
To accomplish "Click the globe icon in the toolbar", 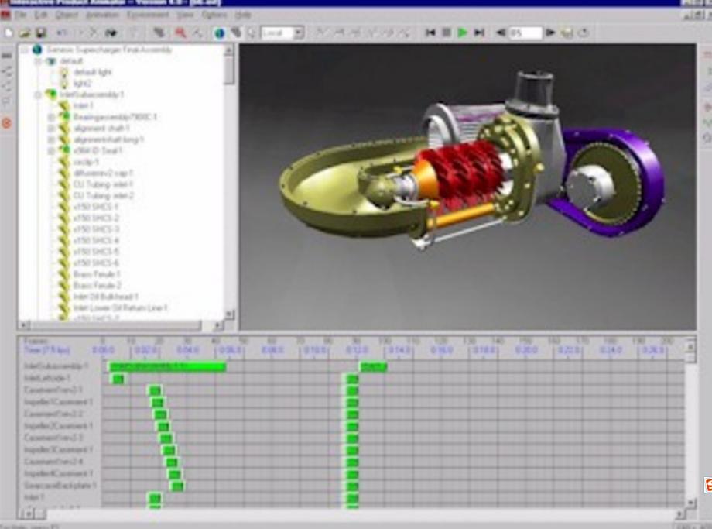I will point(219,33).
